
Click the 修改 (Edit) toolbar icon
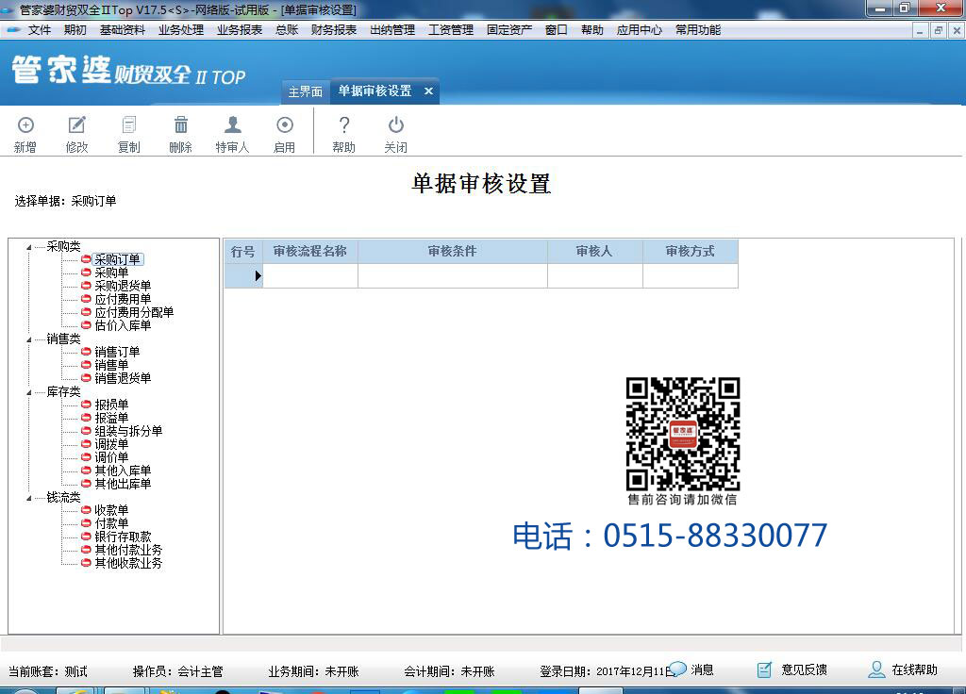pyautogui.click(x=77, y=125)
